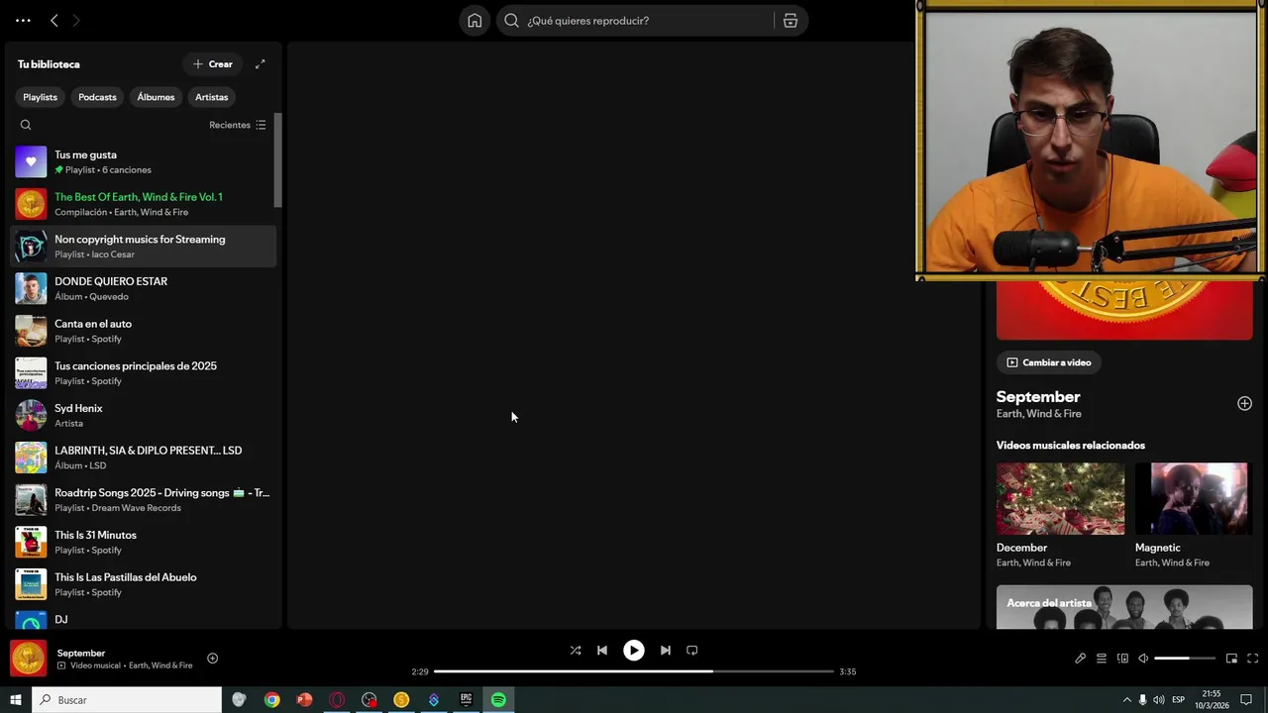Open connect to a device
1268x713 pixels.
pyautogui.click(x=1122, y=659)
